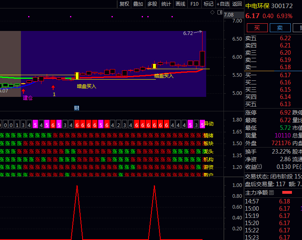
Task: Open F10 company information
Action: 194,4
